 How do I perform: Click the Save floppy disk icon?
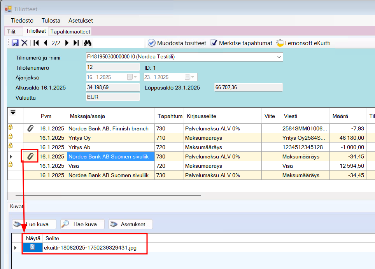click(15, 43)
